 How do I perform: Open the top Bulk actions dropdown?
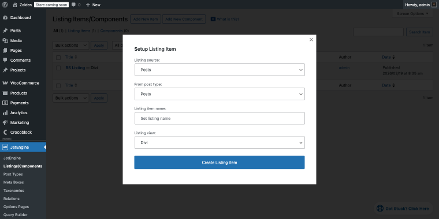71,46
